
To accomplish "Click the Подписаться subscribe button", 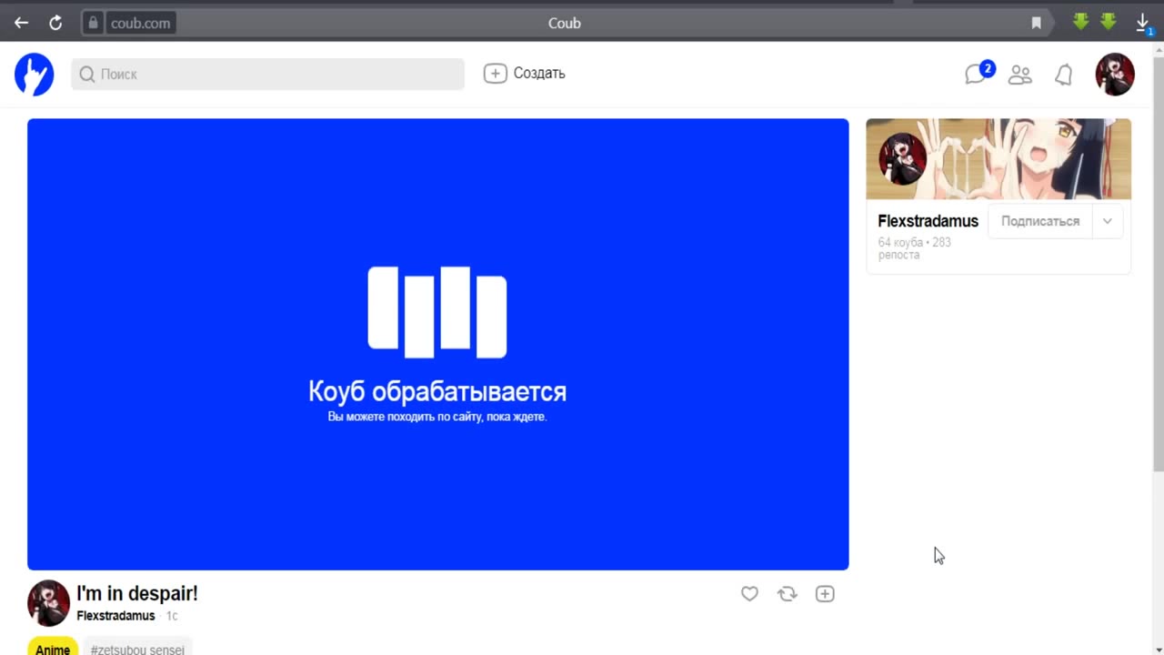I will coord(1040,221).
